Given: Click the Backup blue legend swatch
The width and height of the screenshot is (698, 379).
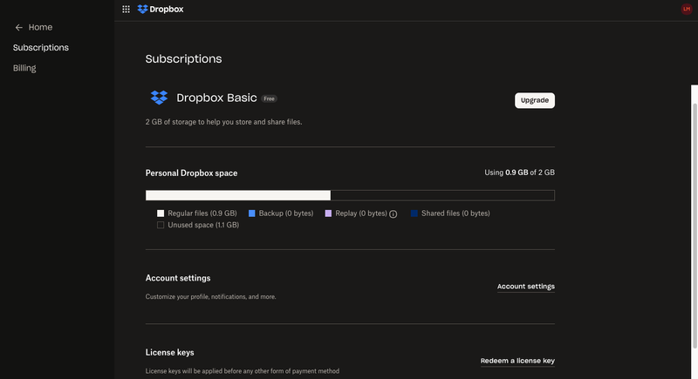Looking at the screenshot, I should coord(252,213).
